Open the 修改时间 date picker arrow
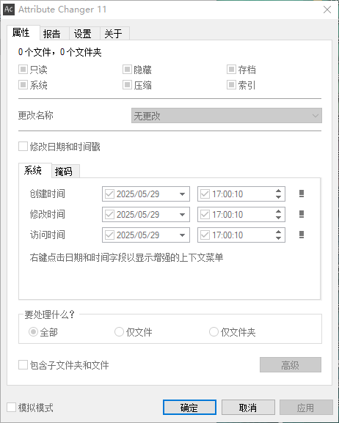Image resolution: width=339 pixels, height=423 pixels. click(182, 215)
